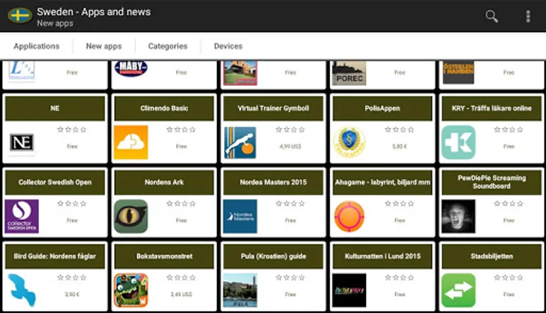Tap the 3,90 € Bird Guide price
Image resolution: width=546 pixels, height=313 pixels.
pyautogui.click(x=72, y=295)
